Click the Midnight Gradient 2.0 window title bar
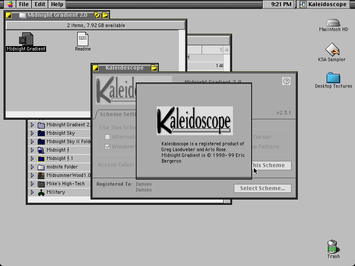 tap(57, 15)
